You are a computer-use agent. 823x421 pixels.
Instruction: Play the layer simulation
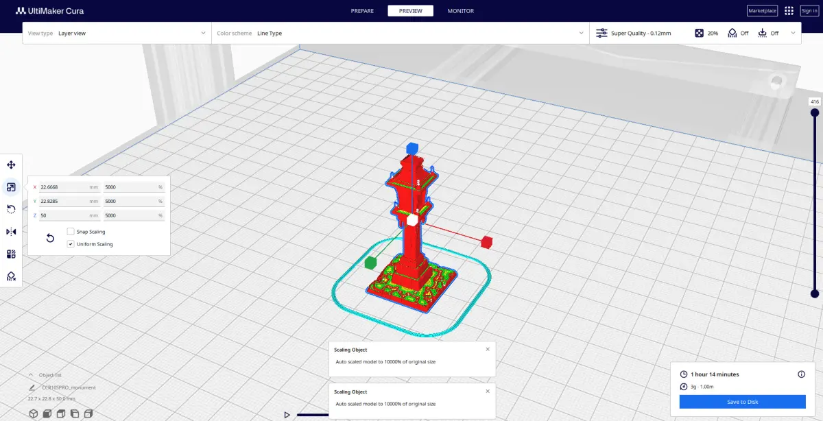click(x=287, y=415)
